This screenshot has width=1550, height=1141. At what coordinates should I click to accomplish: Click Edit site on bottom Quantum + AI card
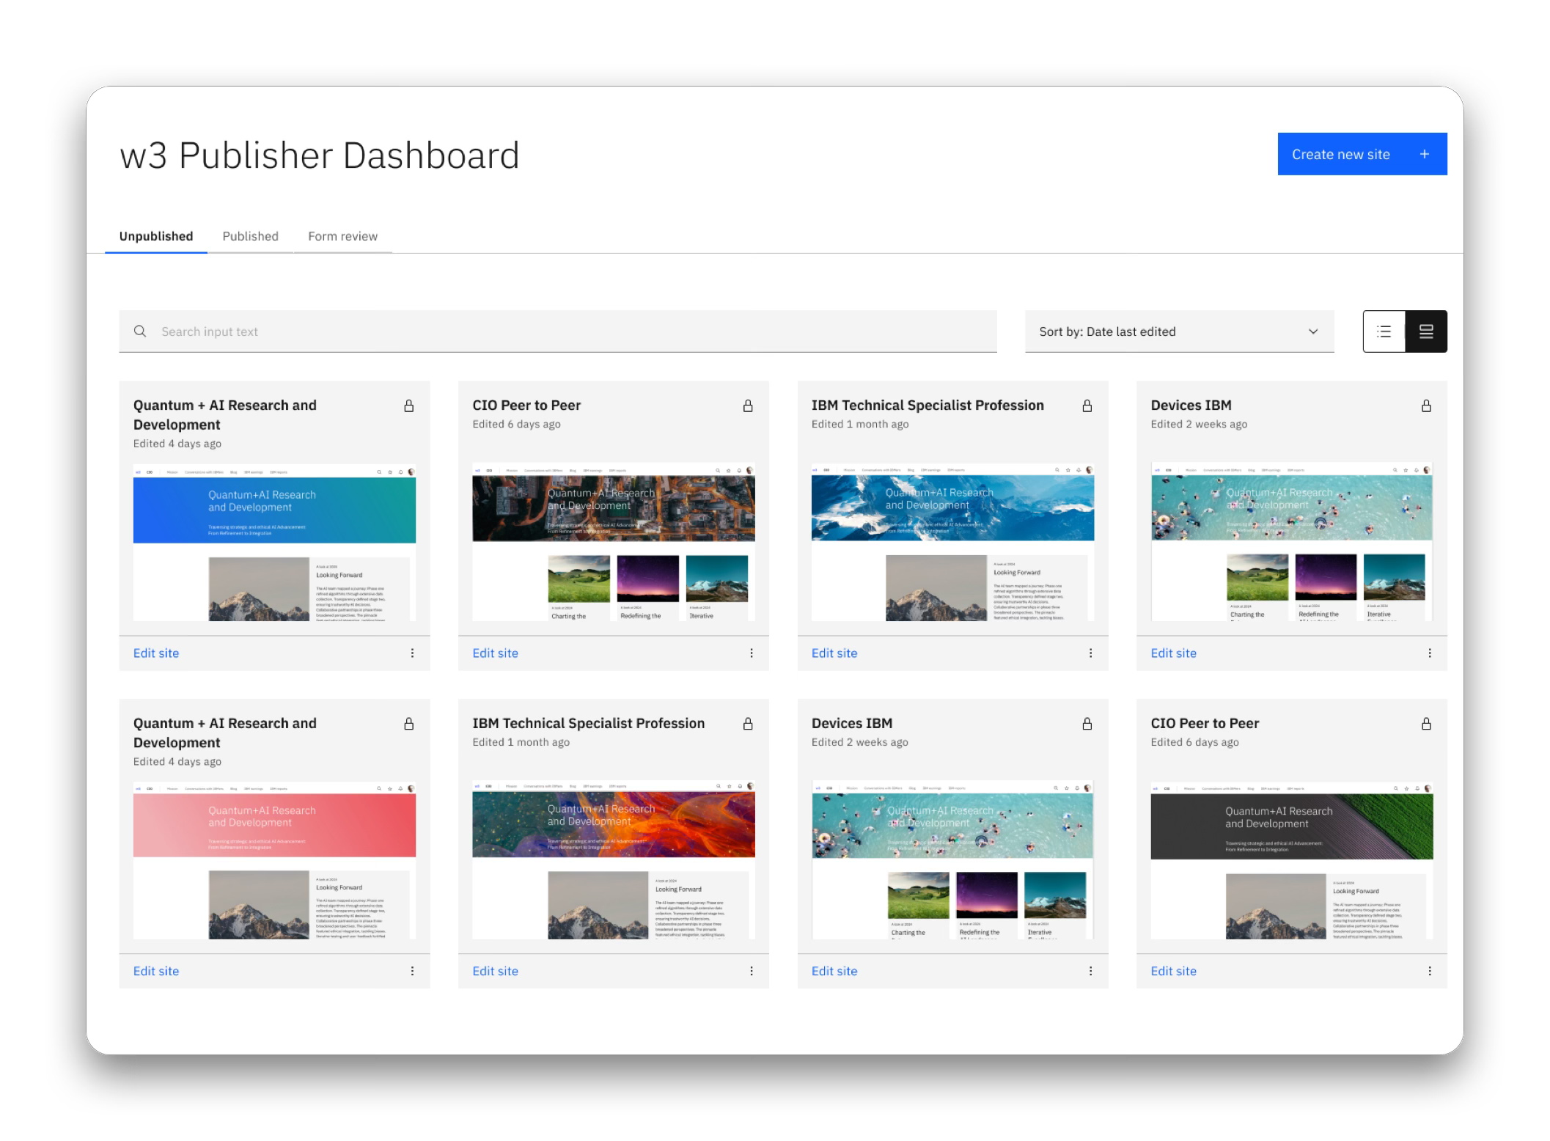156,971
